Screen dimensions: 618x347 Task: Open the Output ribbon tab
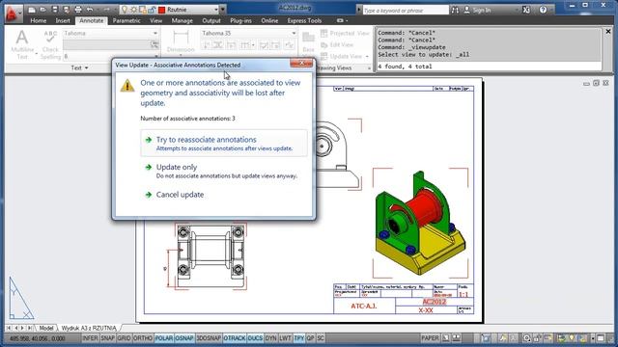(x=211, y=20)
